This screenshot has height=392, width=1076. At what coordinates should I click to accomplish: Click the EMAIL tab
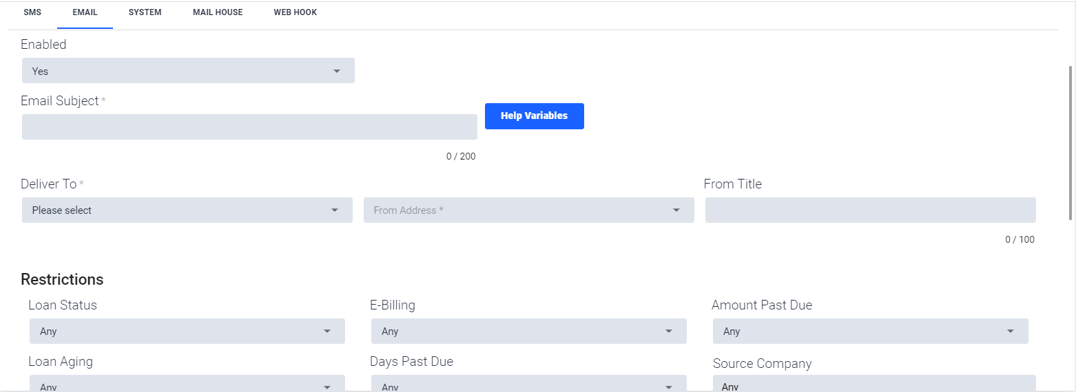pyautogui.click(x=85, y=12)
